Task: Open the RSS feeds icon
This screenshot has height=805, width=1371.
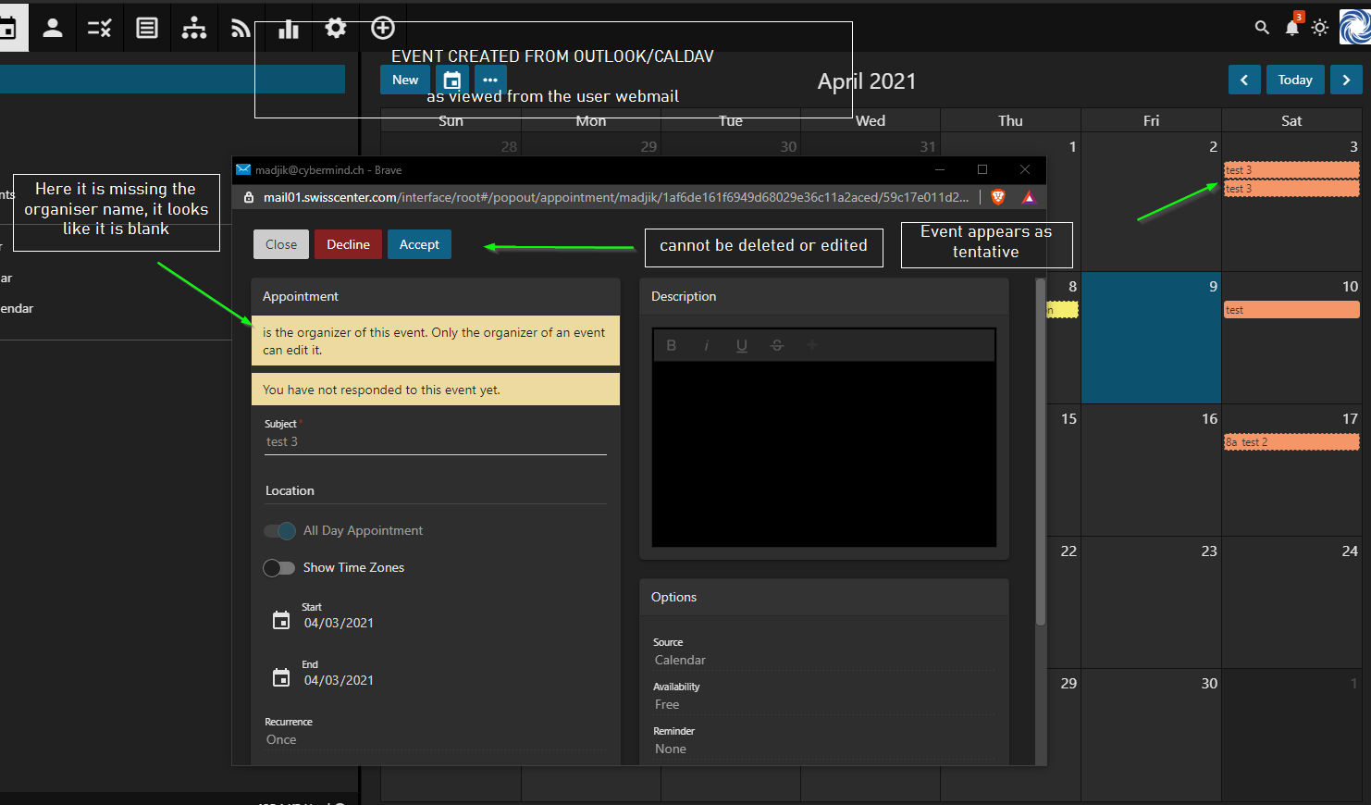Action: 241,28
